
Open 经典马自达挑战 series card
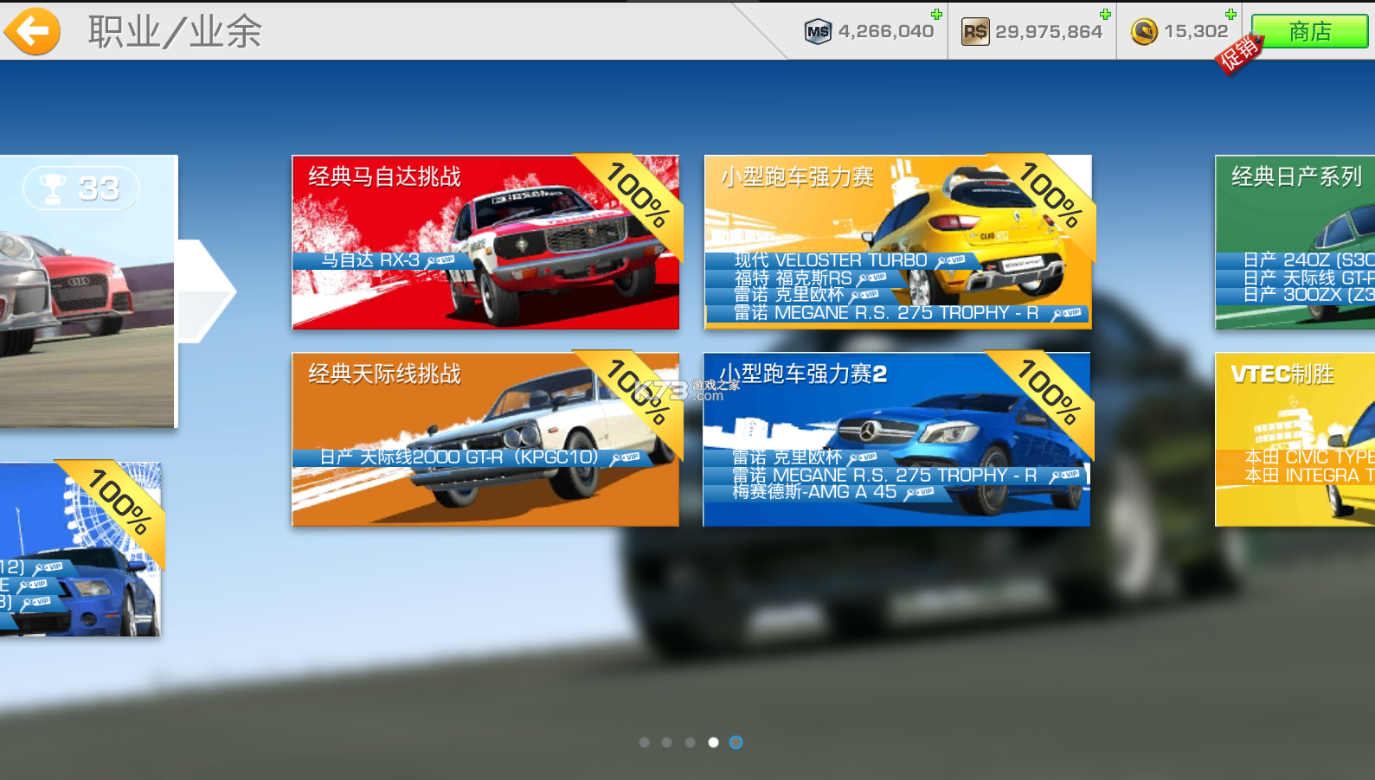[485, 242]
